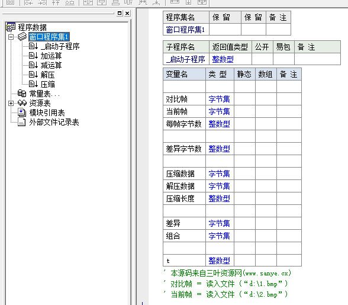Float the left program panel
Viewport: 348px width, 305px height.
coord(120,14)
